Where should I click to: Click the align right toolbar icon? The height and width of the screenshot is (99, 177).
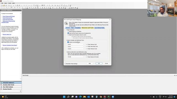[x=64, y=8]
